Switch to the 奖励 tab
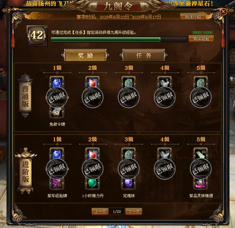The image size is (235, 228). click(x=85, y=55)
